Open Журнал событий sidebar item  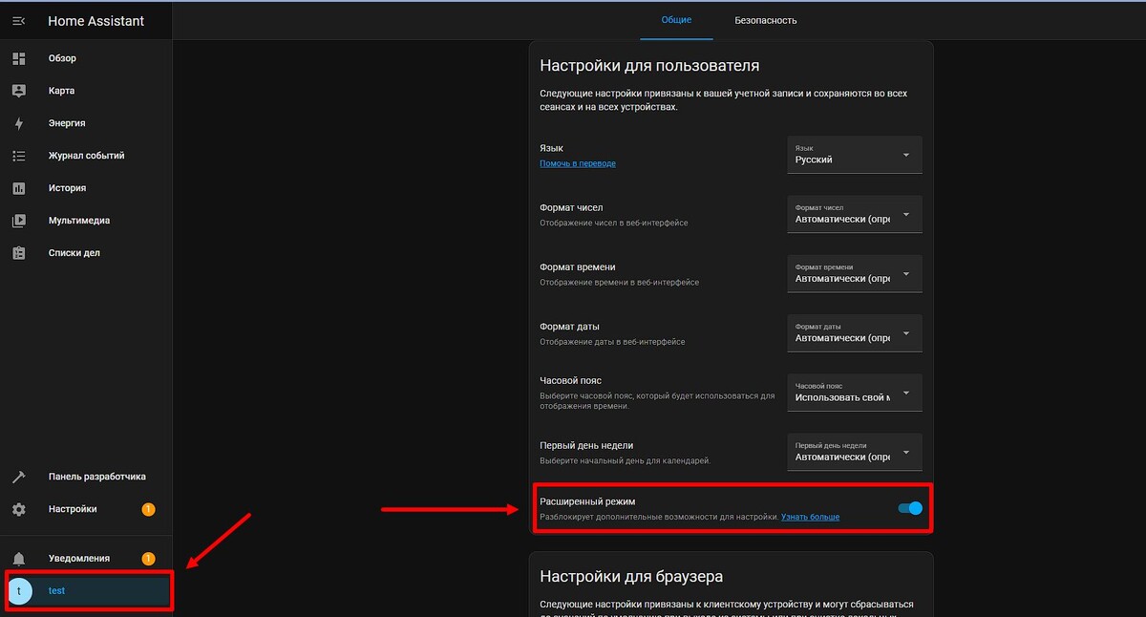87,156
